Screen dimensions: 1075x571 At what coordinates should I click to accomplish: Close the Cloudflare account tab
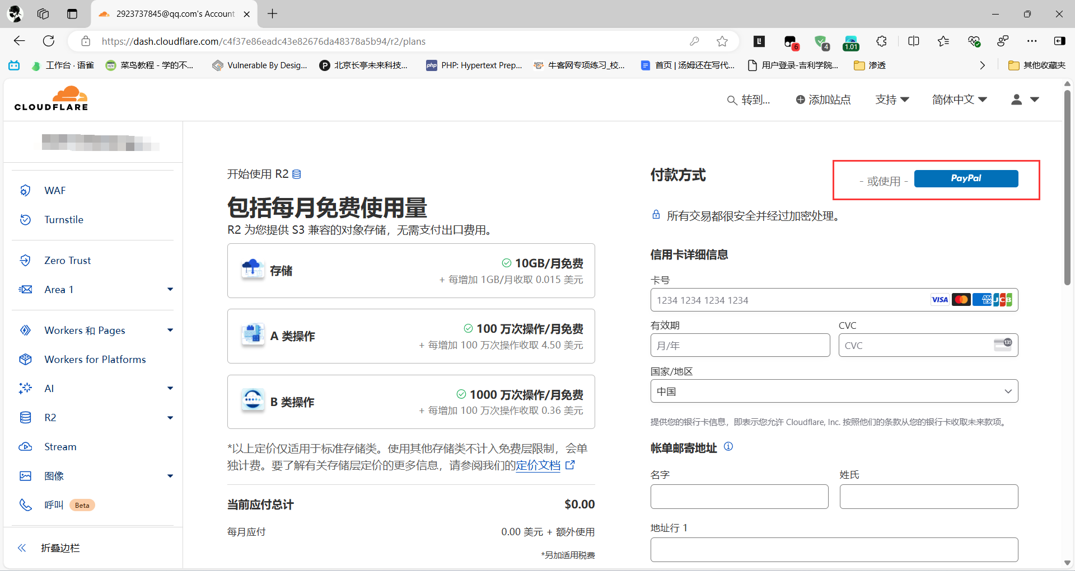247,14
